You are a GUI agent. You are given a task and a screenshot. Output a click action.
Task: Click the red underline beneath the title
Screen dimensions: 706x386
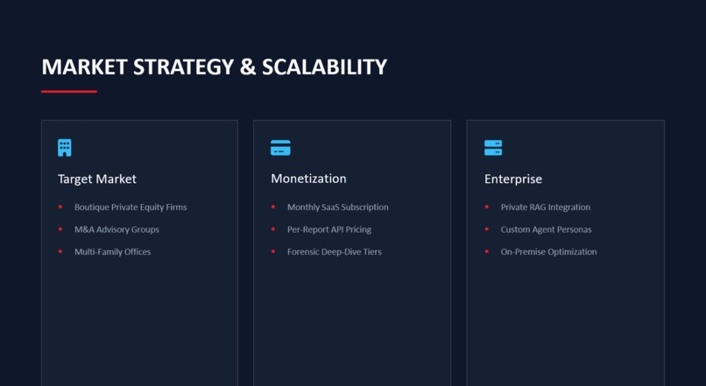69,92
